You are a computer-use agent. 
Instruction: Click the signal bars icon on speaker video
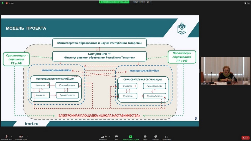[x=202, y=84]
